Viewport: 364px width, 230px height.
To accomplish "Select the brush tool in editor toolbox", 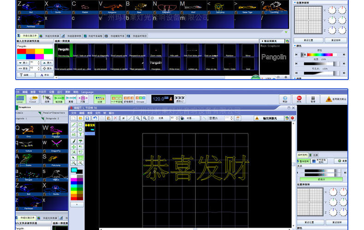I will pos(74,141).
